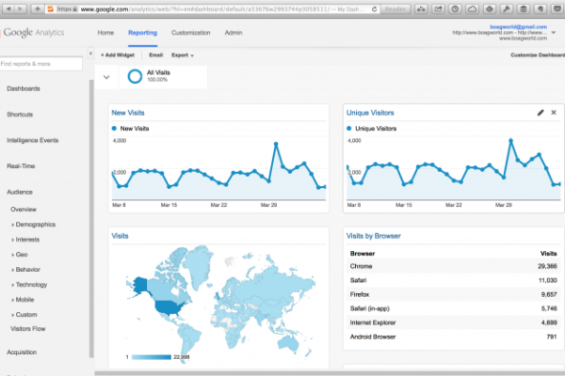Collapse the Audience section in the sidebar
The height and width of the screenshot is (376, 565).
point(20,192)
